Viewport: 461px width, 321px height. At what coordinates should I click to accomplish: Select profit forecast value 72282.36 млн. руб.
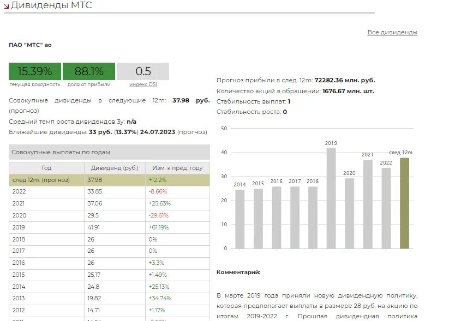[x=345, y=80]
